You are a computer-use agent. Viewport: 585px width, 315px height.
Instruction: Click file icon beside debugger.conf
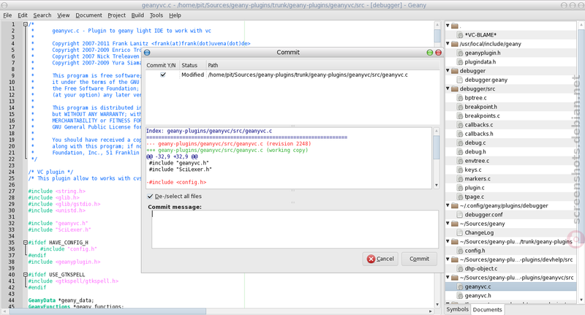pos(460,215)
